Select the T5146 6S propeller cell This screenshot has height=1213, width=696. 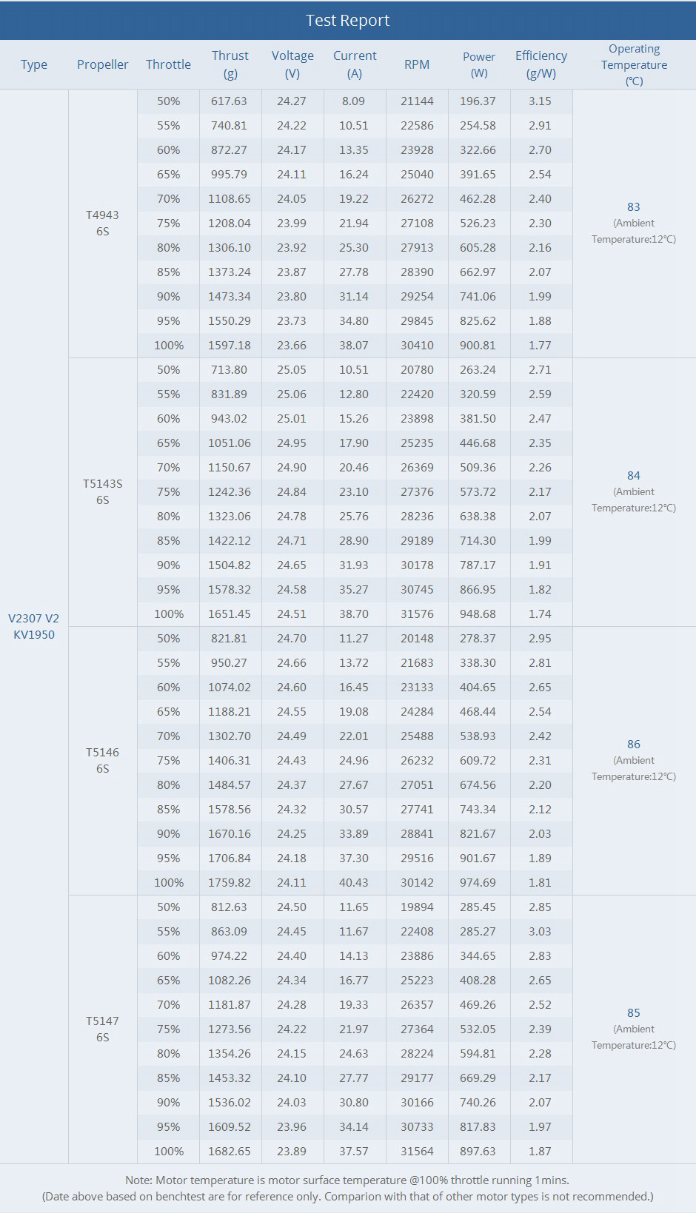102,760
